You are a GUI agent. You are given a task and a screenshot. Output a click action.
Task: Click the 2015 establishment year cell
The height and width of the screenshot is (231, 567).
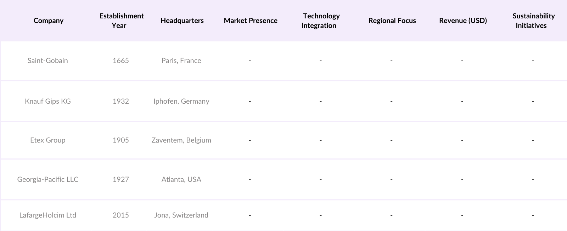(121, 215)
